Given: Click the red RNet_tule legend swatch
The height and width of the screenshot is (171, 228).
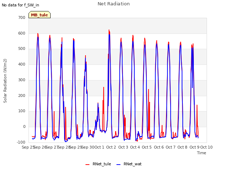Looking at the screenshot, I should [x=87, y=164].
